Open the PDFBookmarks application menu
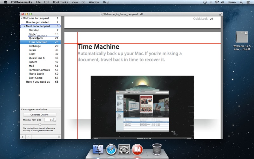Viewport: 254px width, 159px height. coord(21,2)
